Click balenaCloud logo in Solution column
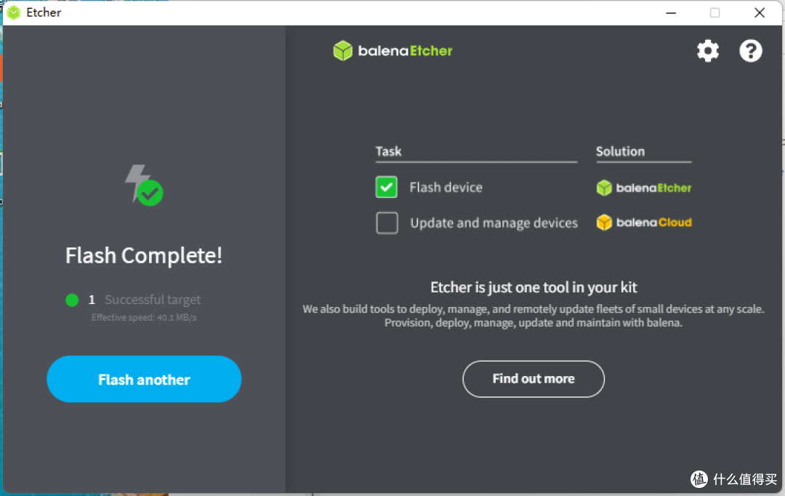This screenshot has height=496, width=785. coord(644,223)
